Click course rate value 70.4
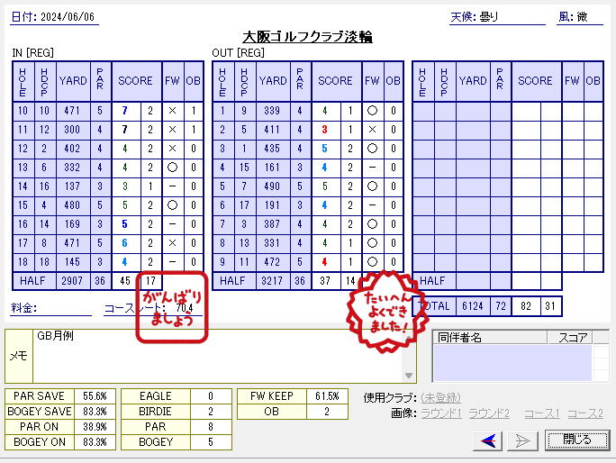Screen dimensions: 616x463 click(x=185, y=308)
